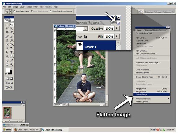Open the Fill slider arrow in the magnified panel

point(117,36)
